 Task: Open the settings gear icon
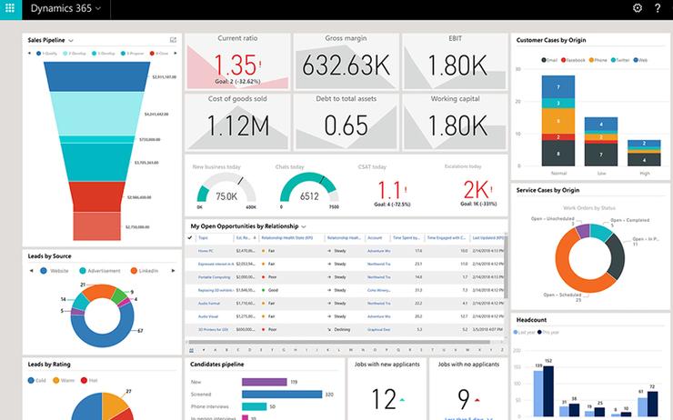[x=637, y=8]
